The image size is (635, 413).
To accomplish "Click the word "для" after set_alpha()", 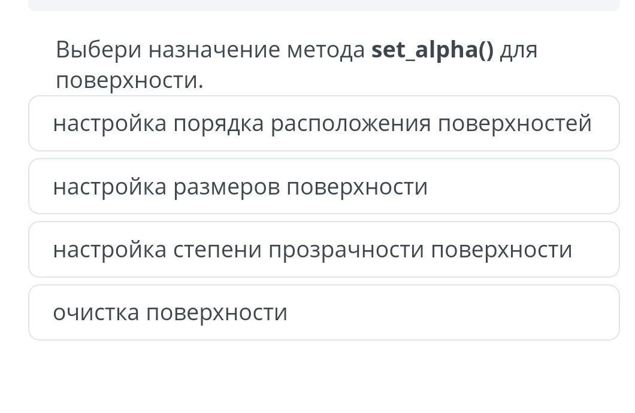I will tap(519, 50).
